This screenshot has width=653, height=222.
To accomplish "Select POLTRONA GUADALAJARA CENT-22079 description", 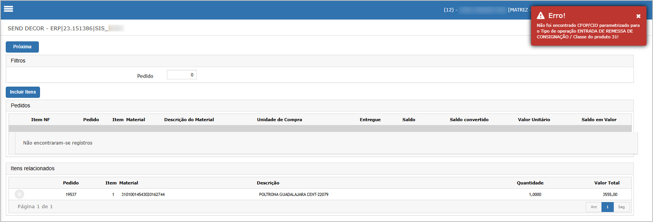I will pyautogui.click(x=294, y=194).
